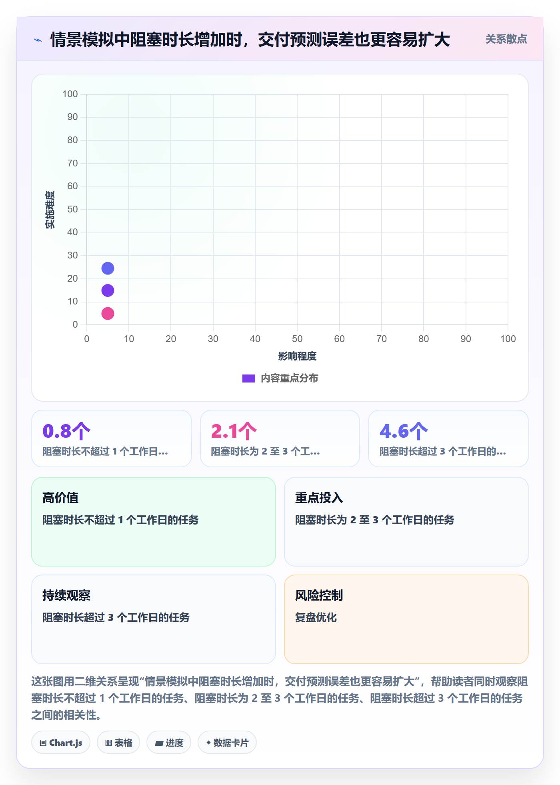Click the description paragraph starting 这张图用二维关系
The width and height of the screenshot is (560, 785).
[280, 698]
